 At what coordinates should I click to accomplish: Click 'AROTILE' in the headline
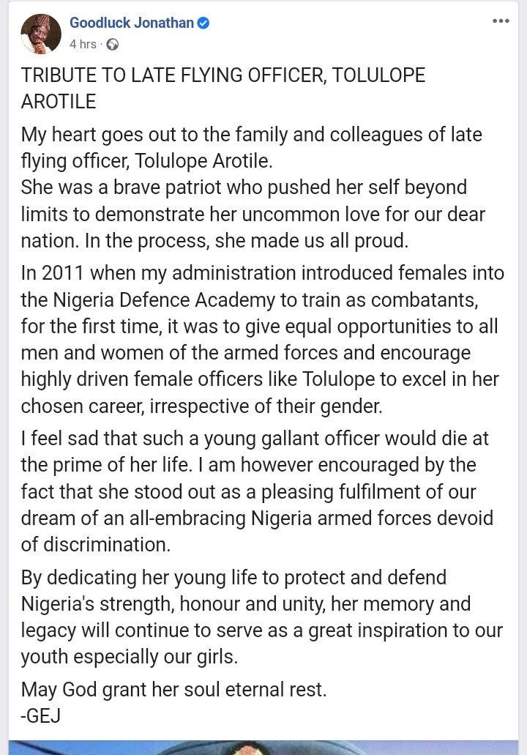click(59, 102)
